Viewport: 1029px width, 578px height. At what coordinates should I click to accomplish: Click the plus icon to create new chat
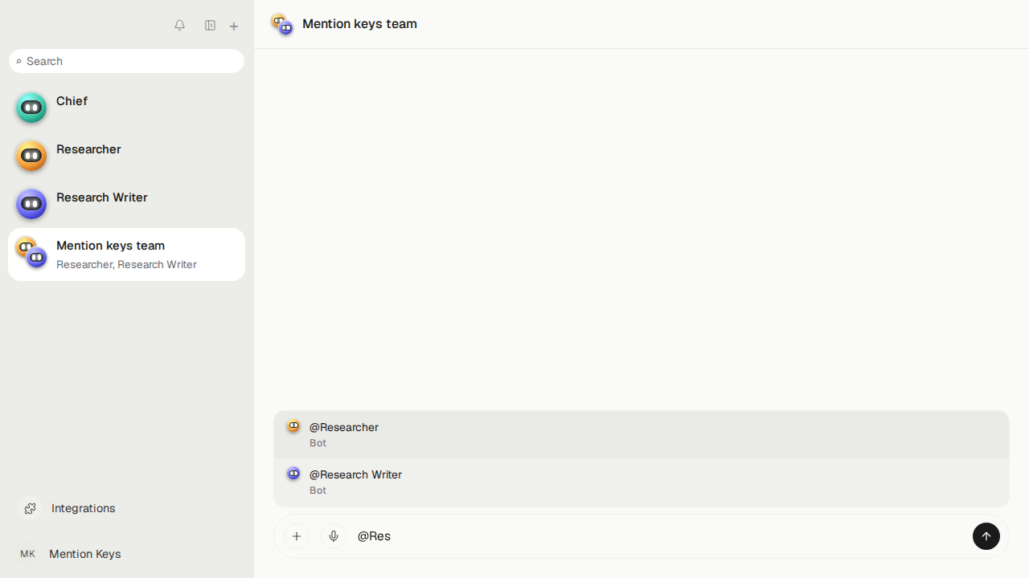click(x=234, y=26)
